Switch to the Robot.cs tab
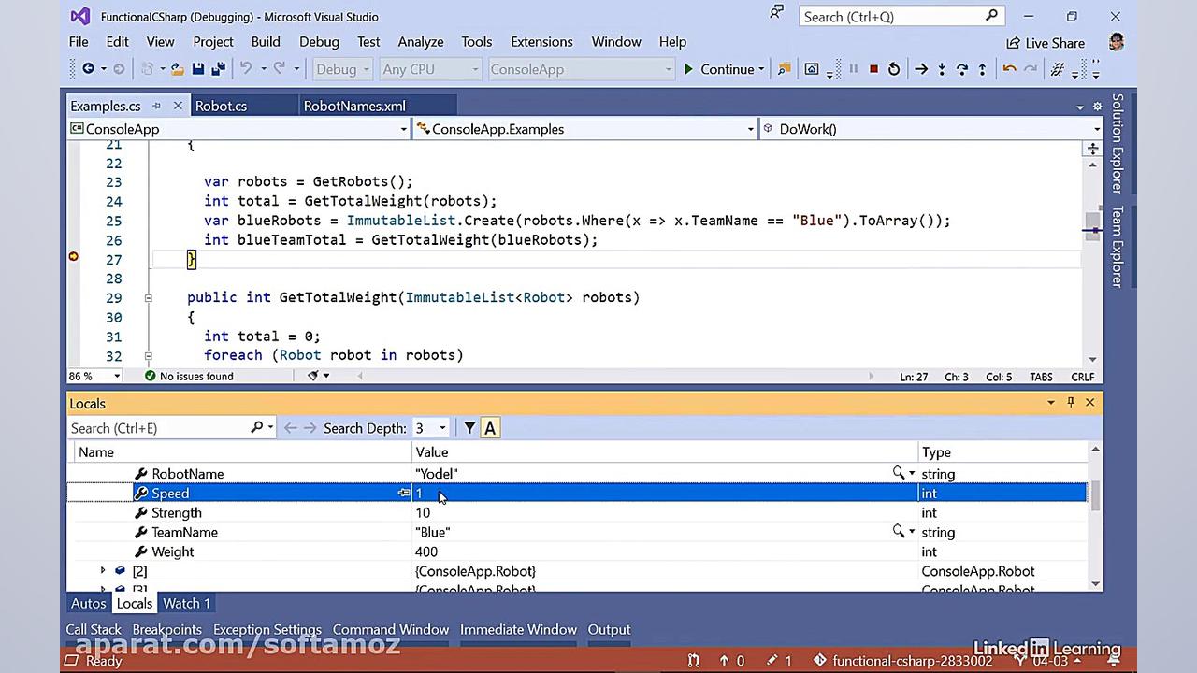 point(221,106)
